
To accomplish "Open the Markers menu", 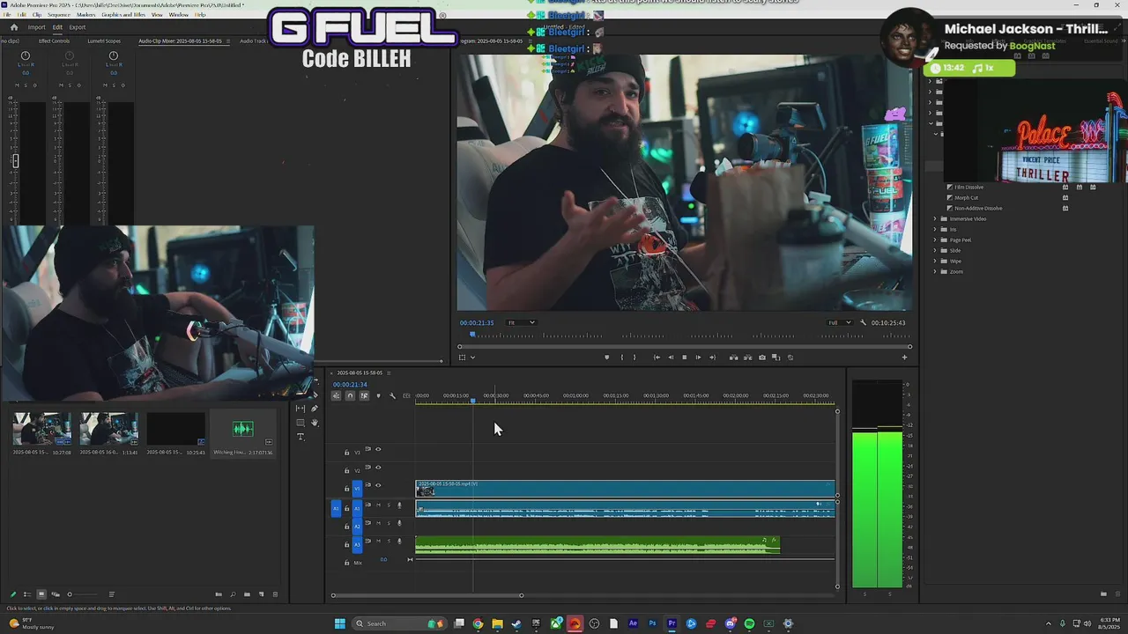I will tap(86, 15).
